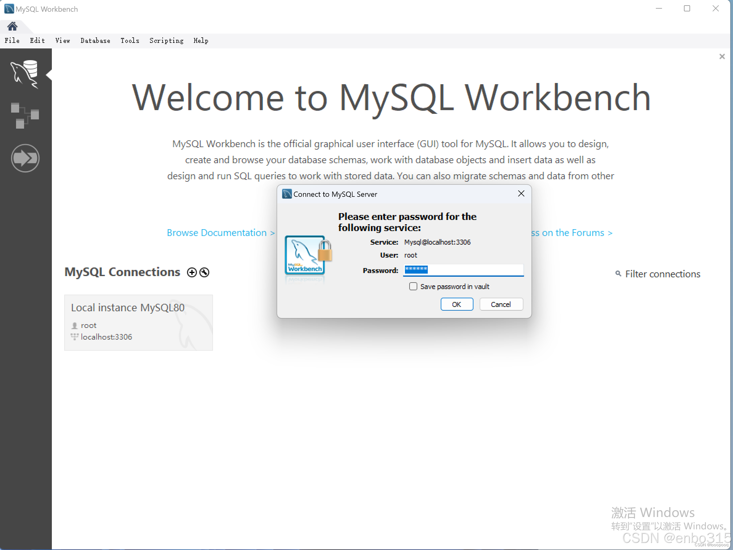Open manage connections wrench icon
The height and width of the screenshot is (550, 733).
tap(204, 272)
